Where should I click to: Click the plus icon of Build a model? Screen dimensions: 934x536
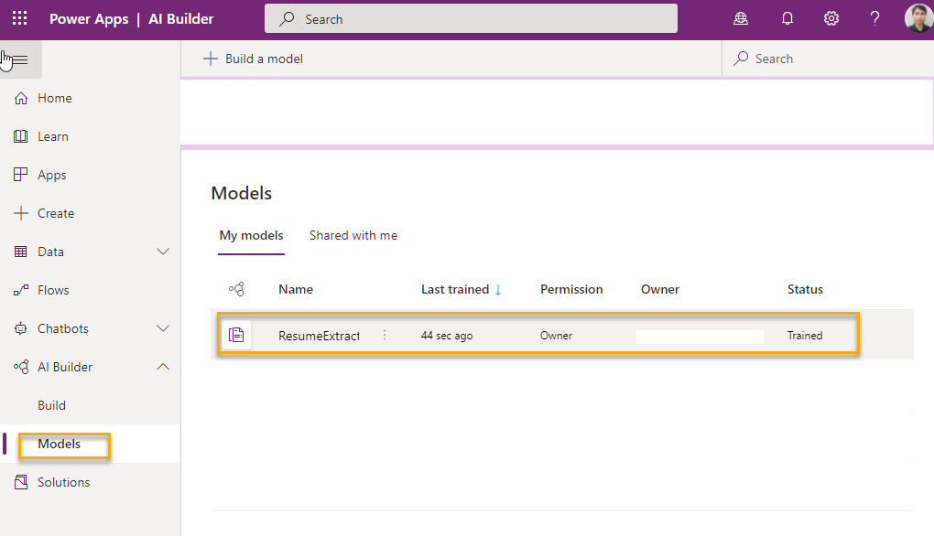[x=211, y=59]
